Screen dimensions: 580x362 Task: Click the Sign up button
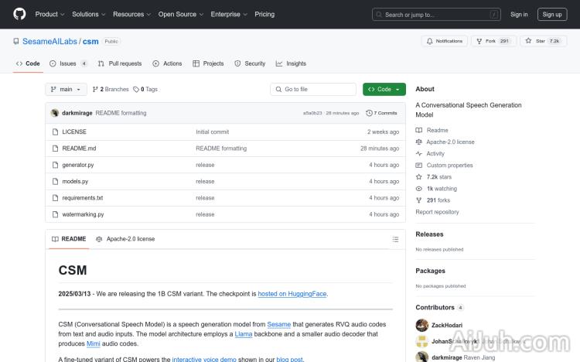[x=552, y=14]
